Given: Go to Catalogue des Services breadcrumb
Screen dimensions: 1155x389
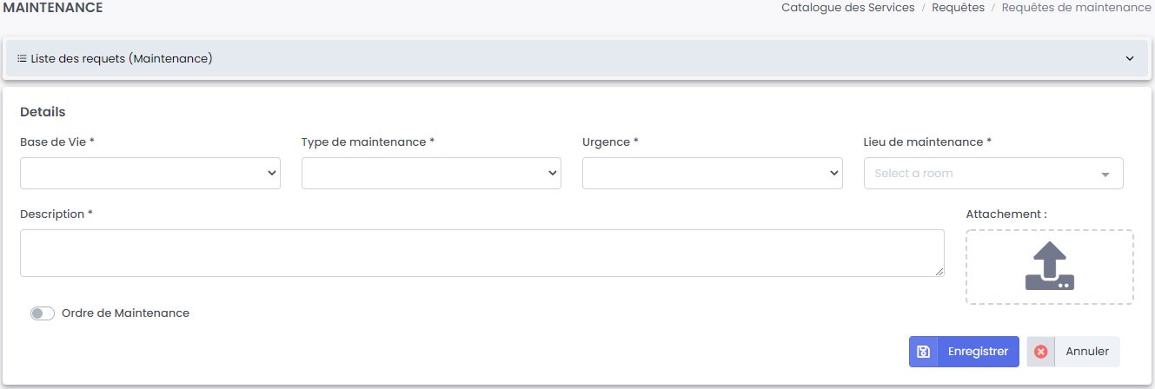Looking at the screenshot, I should point(847,8).
